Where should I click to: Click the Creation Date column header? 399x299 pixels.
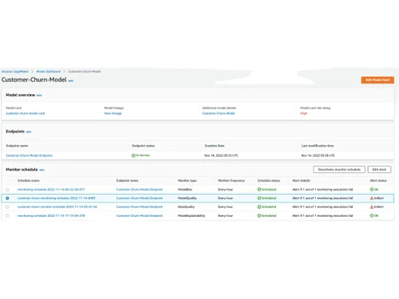pos(215,146)
